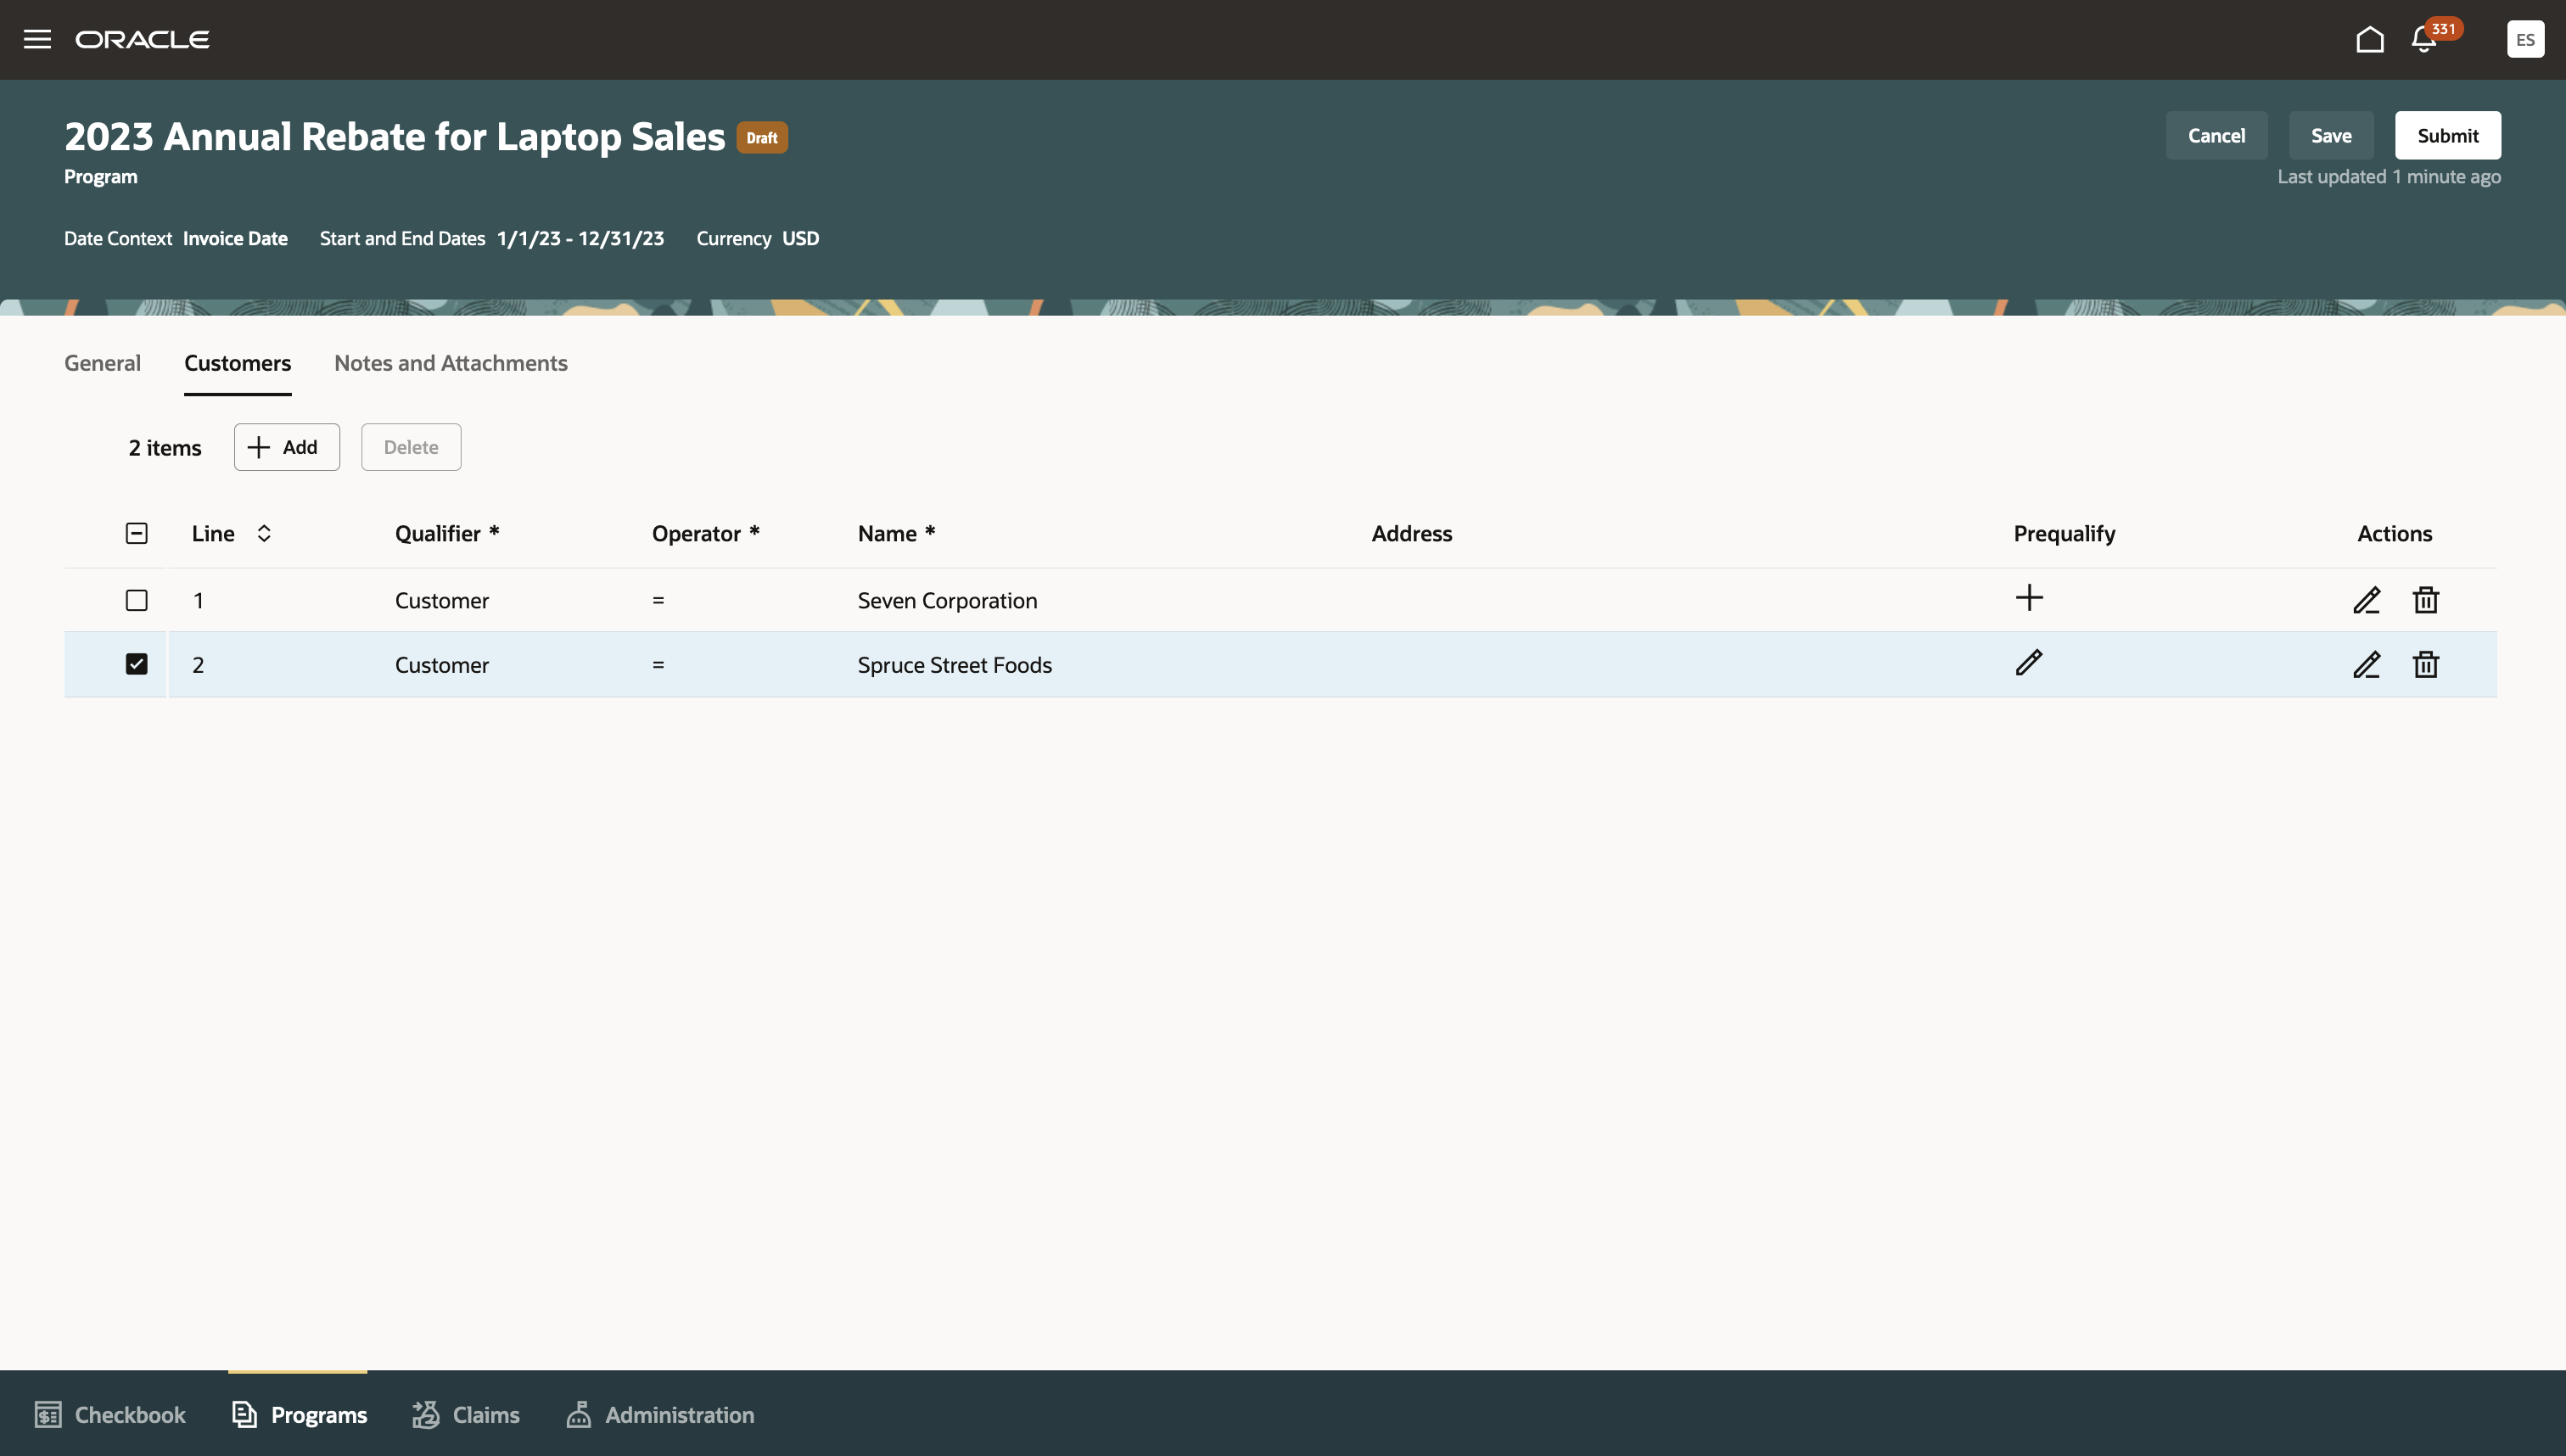Delete the Seven Corporation row via trash icon
The image size is (2566, 1456).
click(x=2425, y=600)
